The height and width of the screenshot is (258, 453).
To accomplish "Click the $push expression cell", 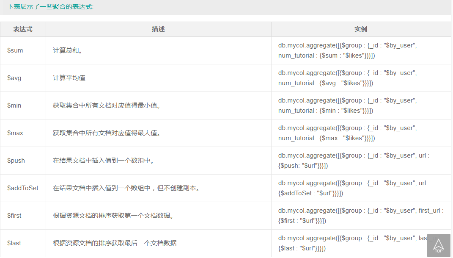I will (23, 161).
